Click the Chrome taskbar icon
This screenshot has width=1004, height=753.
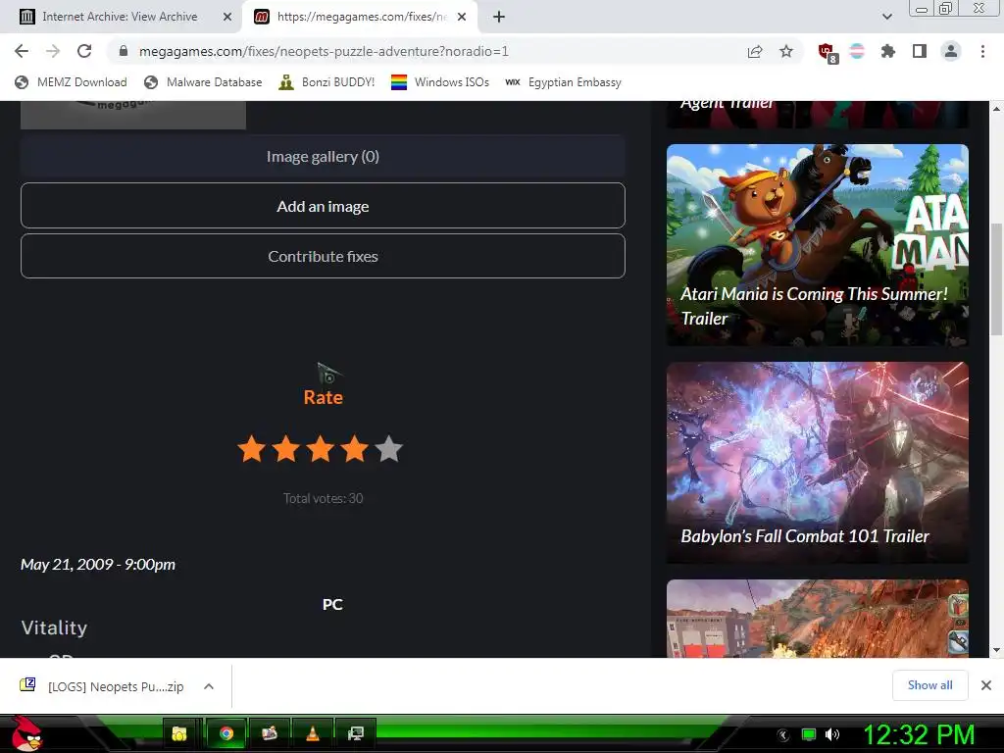[x=226, y=733]
